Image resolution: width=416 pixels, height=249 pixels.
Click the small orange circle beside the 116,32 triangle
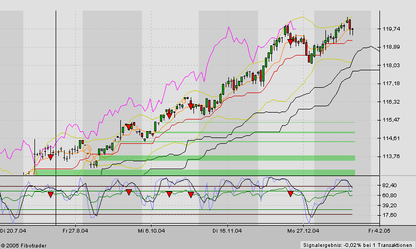pyautogui.click(x=184, y=102)
